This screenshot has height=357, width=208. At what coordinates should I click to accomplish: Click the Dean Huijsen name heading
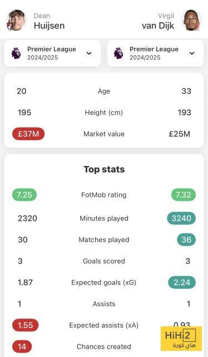point(49,21)
